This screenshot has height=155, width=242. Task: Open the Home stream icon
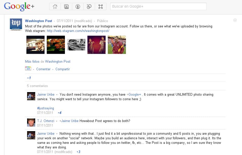point(55,7)
